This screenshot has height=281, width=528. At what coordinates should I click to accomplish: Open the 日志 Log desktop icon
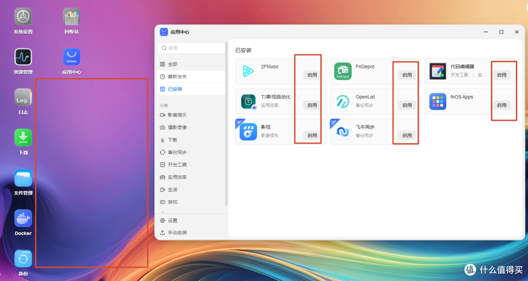point(23,97)
